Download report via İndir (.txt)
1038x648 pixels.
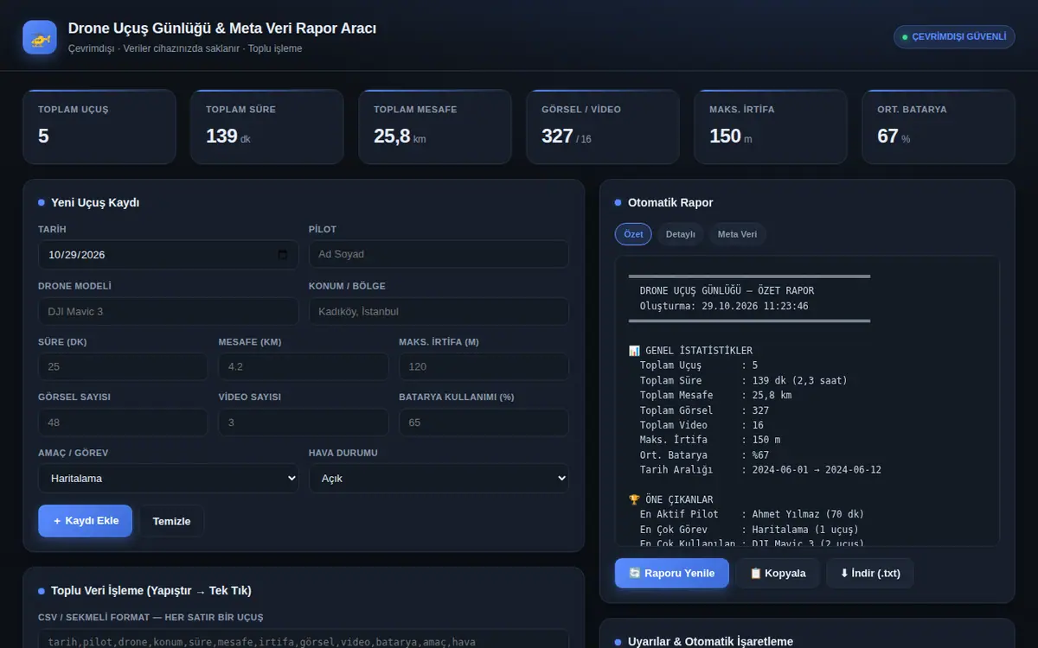pos(870,573)
